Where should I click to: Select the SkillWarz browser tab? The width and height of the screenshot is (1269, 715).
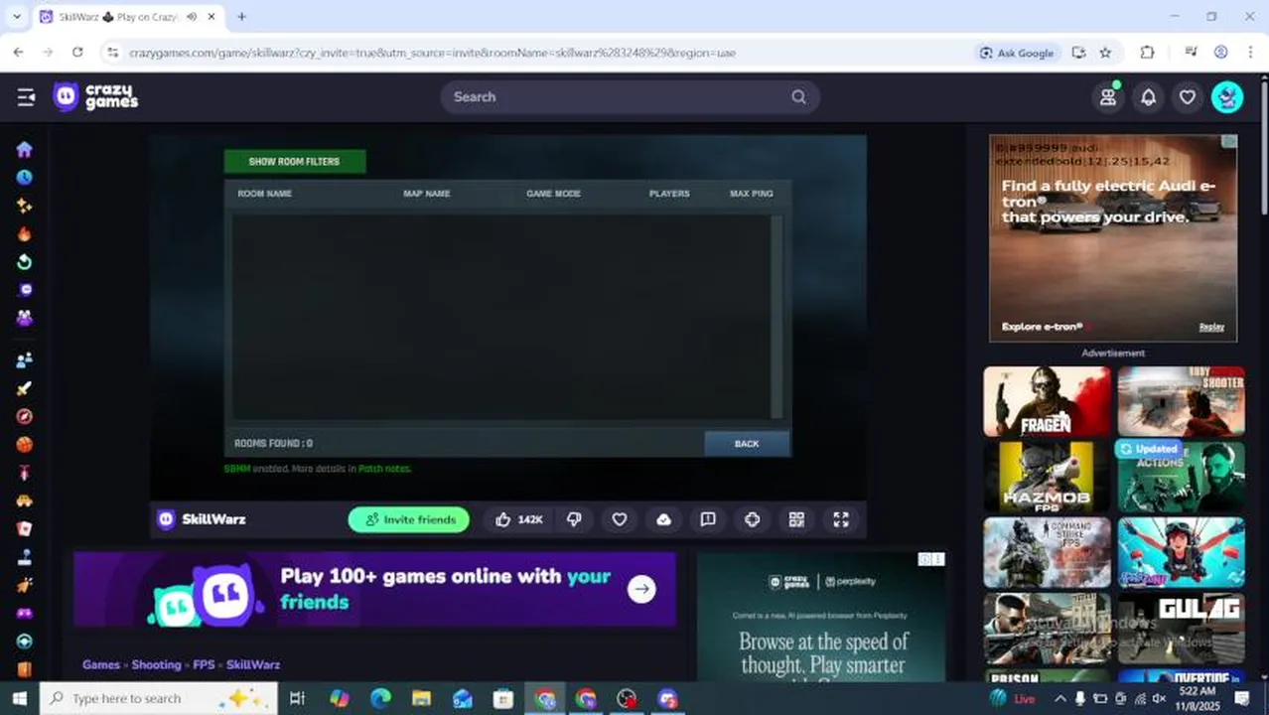coord(128,17)
